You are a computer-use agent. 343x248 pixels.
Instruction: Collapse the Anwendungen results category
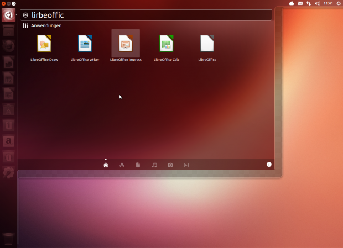click(42, 25)
